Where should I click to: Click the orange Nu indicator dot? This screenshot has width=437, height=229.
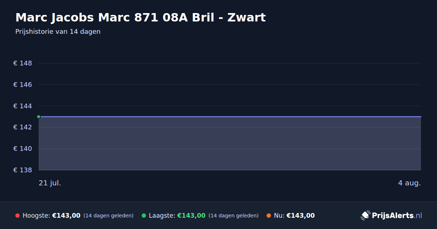(269, 216)
